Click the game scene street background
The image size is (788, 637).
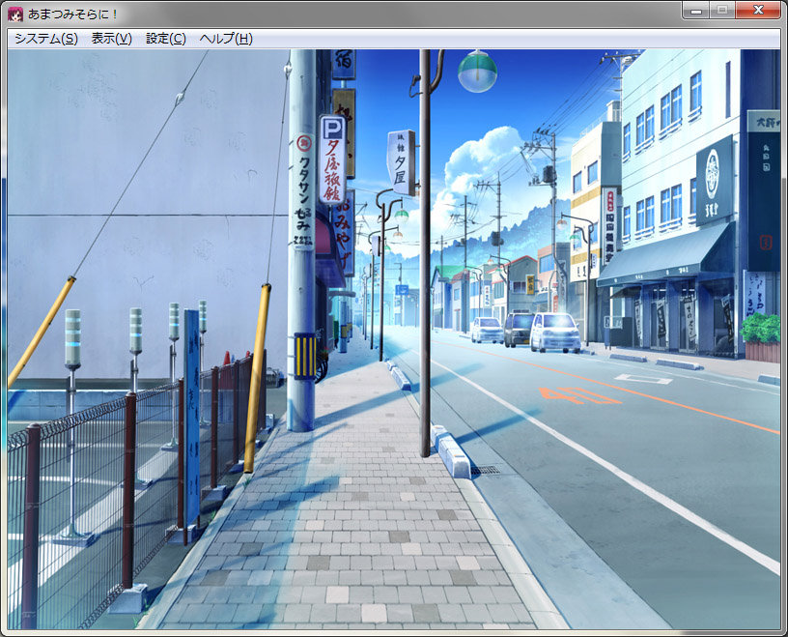point(394,339)
